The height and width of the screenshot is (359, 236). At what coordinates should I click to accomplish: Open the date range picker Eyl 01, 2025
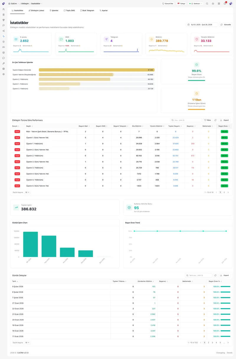tap(202, 25)
